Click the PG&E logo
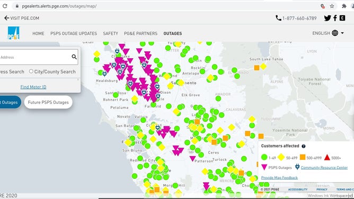This screenshot has width=354, height=199. 14,33
